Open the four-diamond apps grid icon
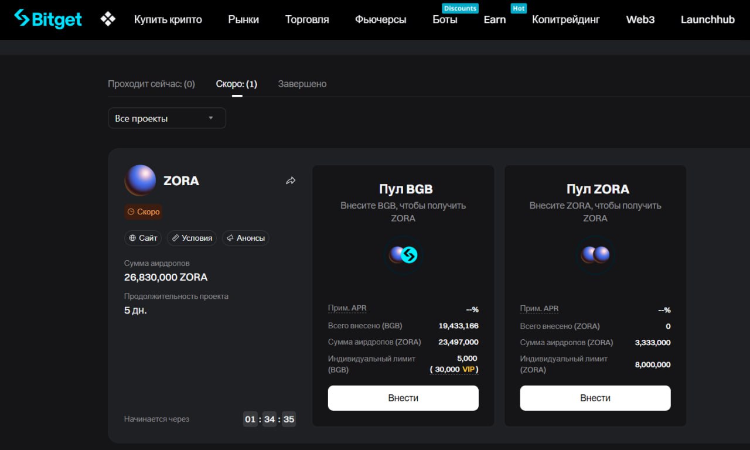750x450 pixels. pyautogui.click(x=108, y=19)
